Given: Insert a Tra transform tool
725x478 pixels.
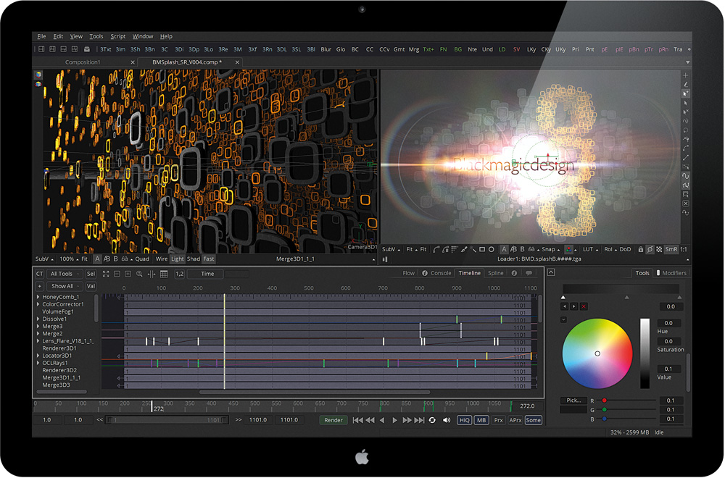Looking at the screenshot, I should 678,49.
